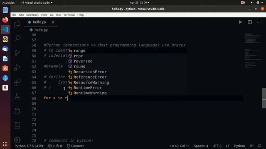Click the screen recording indicator icon
This screenshot has width=266, height=149.
[243, 2]
